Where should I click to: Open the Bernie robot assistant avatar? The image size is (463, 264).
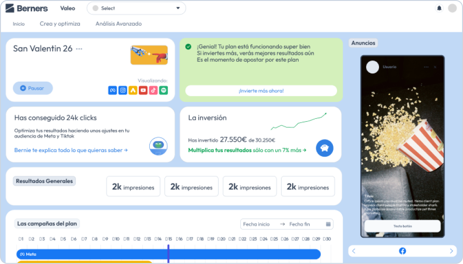click(158, 146)
